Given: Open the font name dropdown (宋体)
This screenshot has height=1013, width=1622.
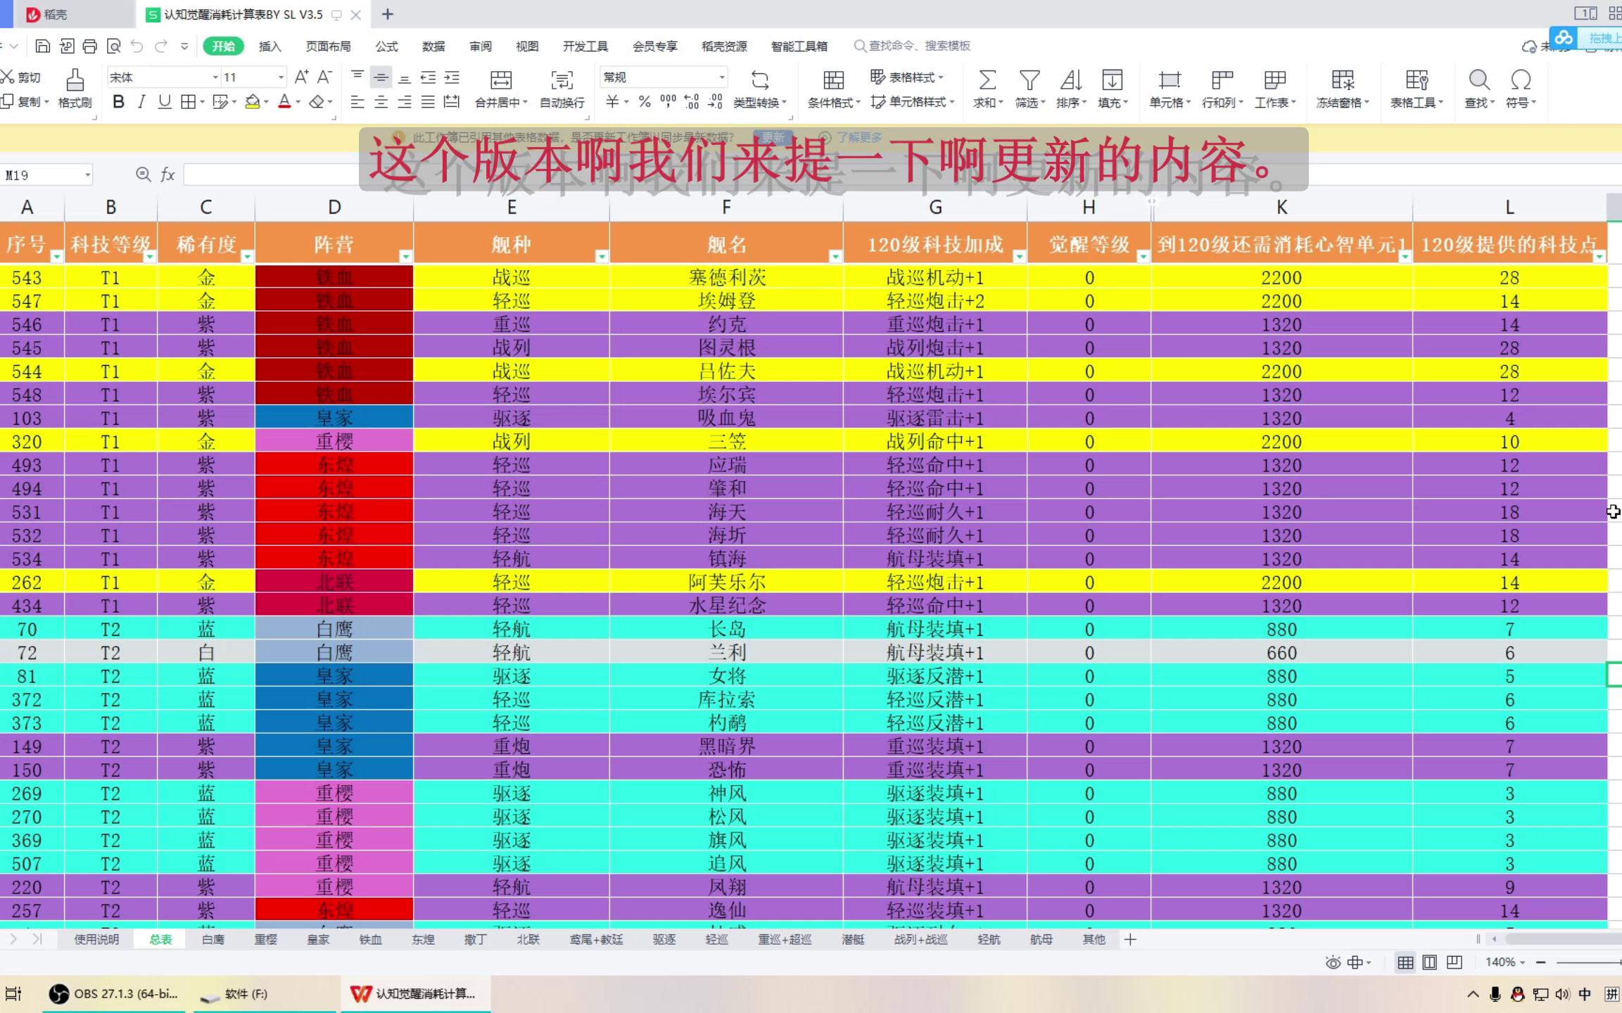Looking at the screenshot, I should [x=215, y=77].
